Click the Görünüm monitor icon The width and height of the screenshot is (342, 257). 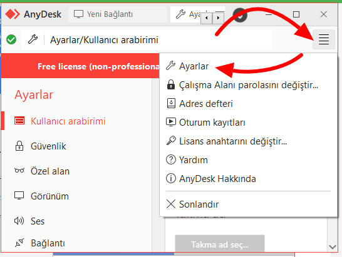19,196
